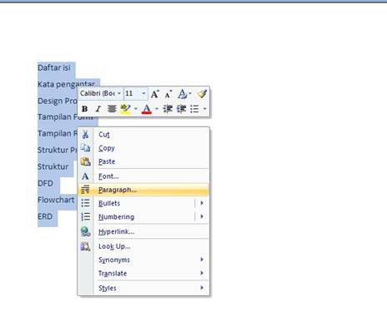The width and height of the screenshot is (387, 312).
Task: Click the Copy pages icon
Action: [85, 148]
